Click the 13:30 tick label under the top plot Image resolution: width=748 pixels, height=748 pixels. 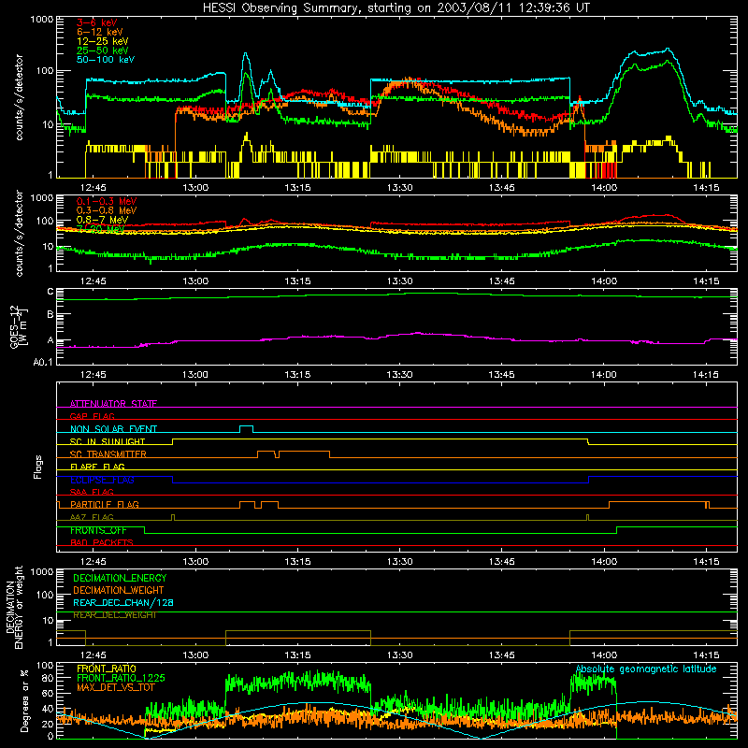(399, 188)
